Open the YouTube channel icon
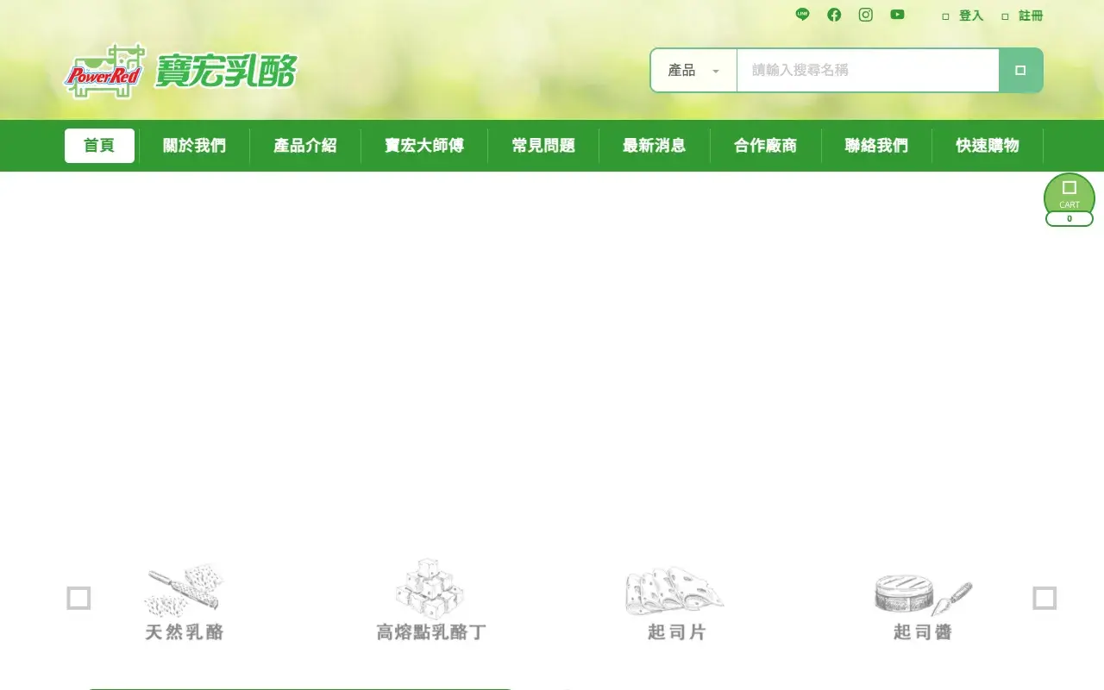The height and width of the screenshot is (690, 1104). click(x=898, y=15)
